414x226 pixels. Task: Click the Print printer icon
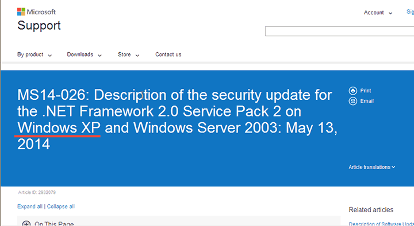352,91
